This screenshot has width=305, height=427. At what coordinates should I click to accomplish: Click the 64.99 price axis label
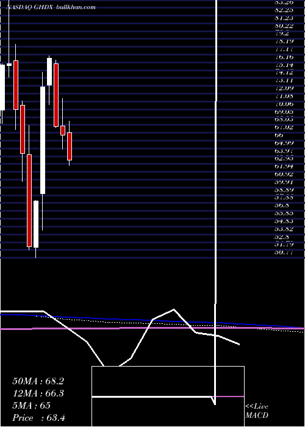tap(284, 143)
